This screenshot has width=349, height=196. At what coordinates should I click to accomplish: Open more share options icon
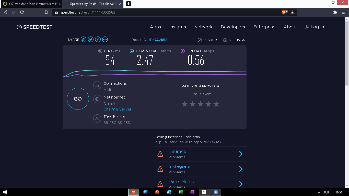[x=105, y=39]
